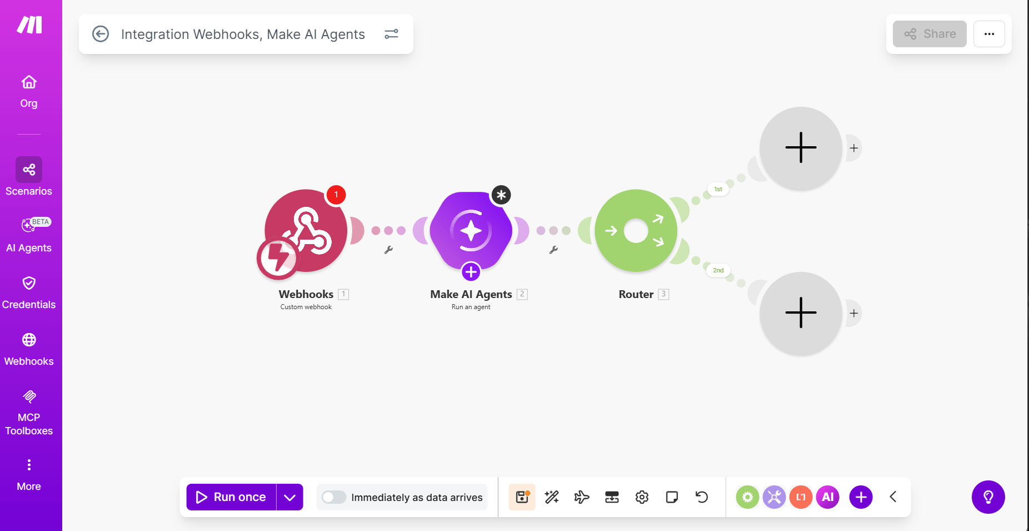Open the green Flow control tools icon
Image resolution: width=1029 pixels, height=531 pixels.
pyautogui.click(x=748, y=497)
